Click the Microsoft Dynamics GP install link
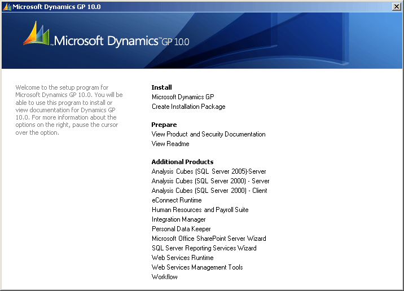Screen dimensions: 404x291 [183, 97]
